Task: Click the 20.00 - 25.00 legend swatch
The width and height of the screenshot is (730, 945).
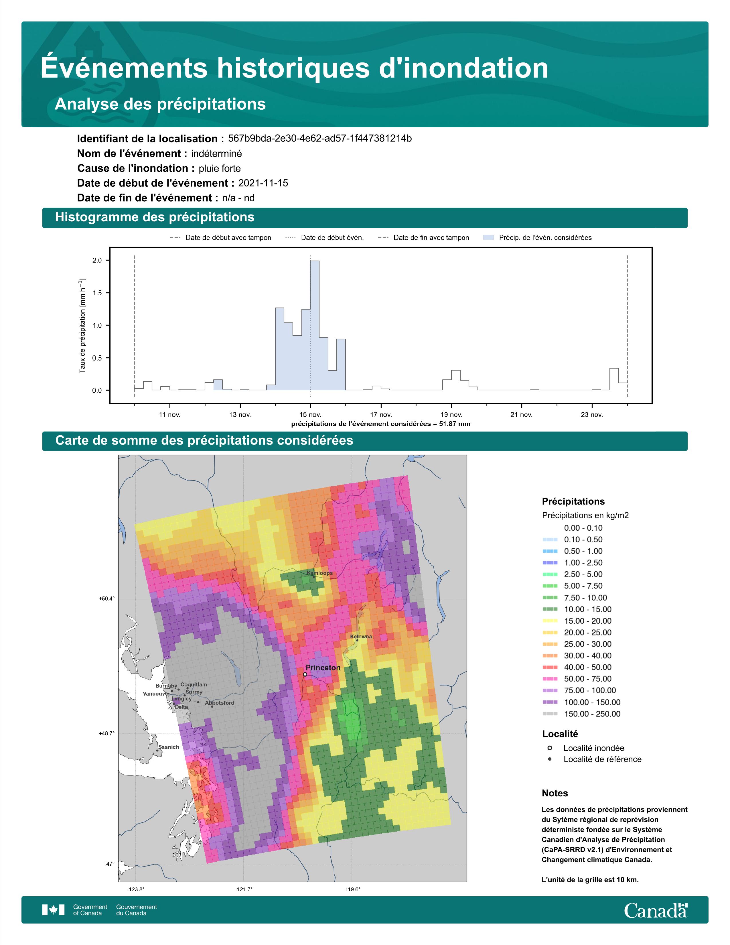Action: coord(550,633)
